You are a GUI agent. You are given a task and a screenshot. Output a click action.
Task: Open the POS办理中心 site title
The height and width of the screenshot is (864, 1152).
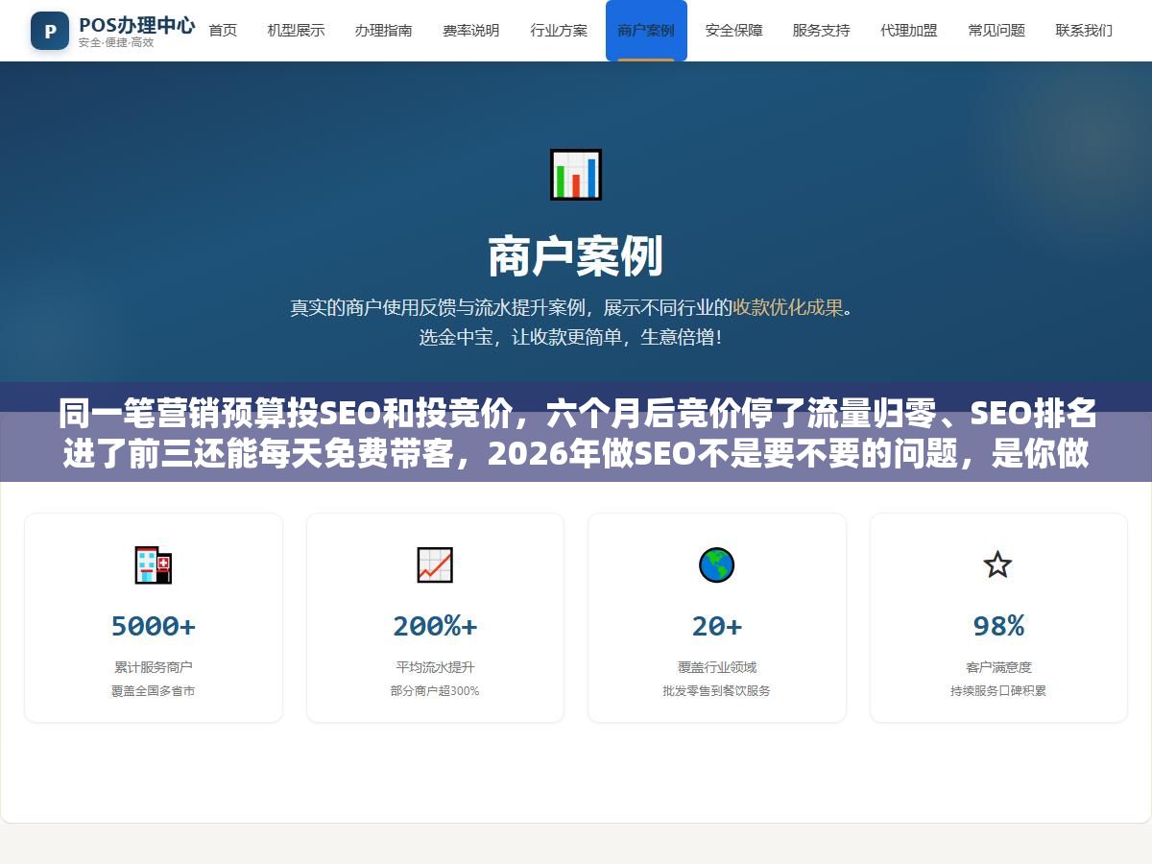pyautogui.click(x=136, y=25)
